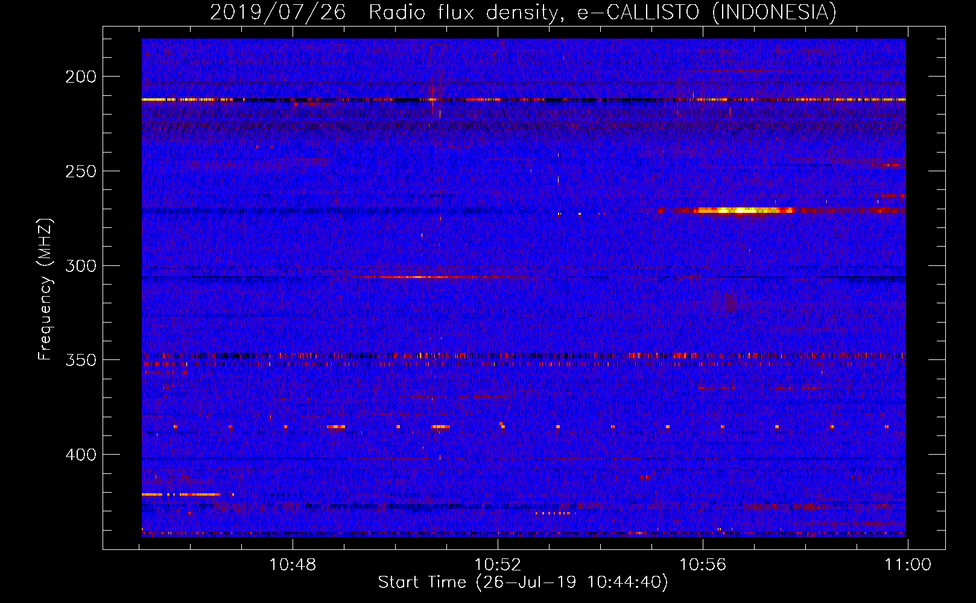Select the 400 frequency tick label

point(81,455)
